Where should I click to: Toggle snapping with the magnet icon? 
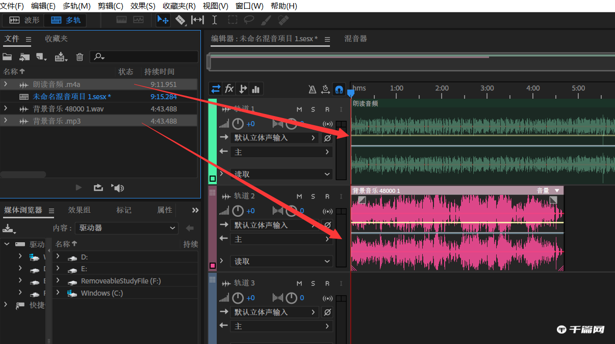[x=339, y=89]
